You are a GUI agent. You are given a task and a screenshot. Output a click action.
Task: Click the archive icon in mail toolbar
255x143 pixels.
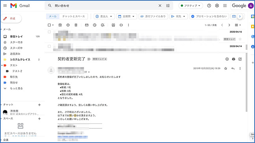[x=60, y=25]
